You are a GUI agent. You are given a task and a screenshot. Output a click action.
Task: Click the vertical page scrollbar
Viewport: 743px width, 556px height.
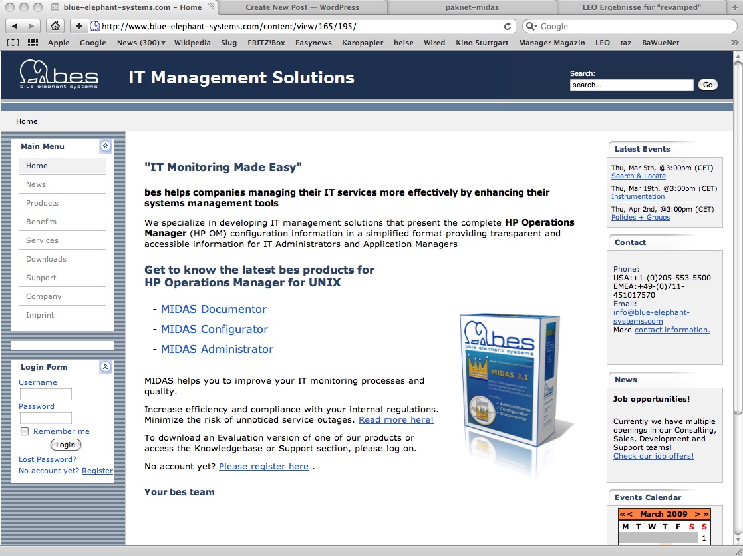[x=738, y=237]
